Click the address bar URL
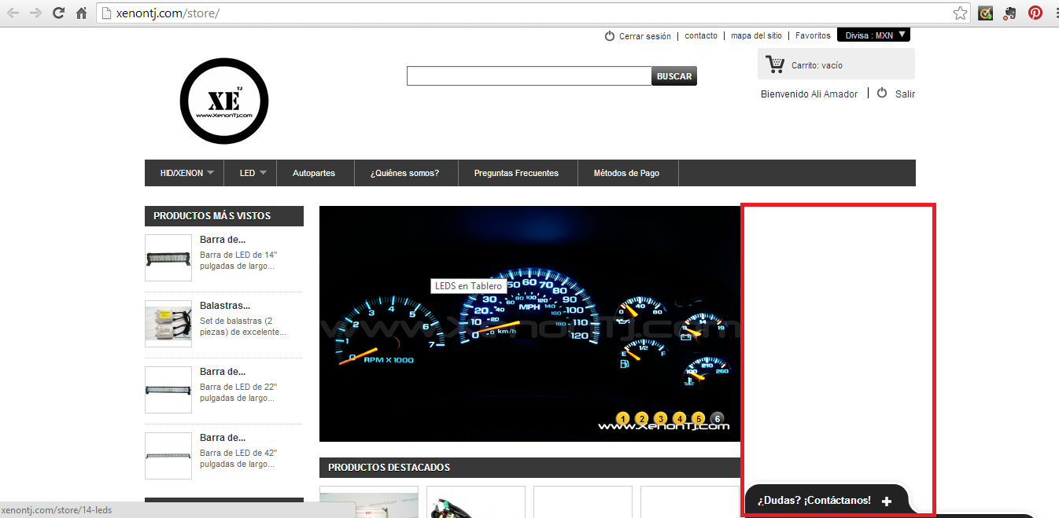 (168, 13)
